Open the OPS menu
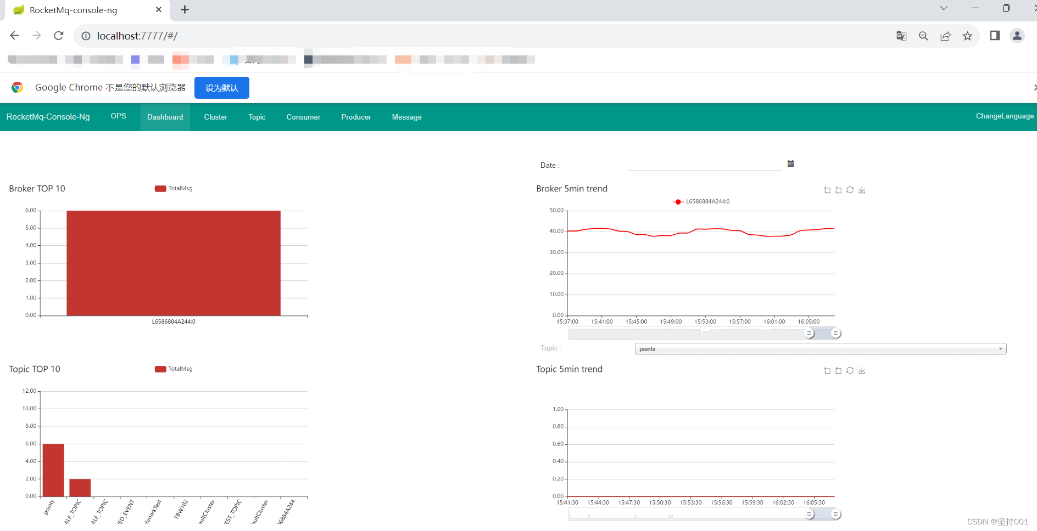 [x=119, y=116]
